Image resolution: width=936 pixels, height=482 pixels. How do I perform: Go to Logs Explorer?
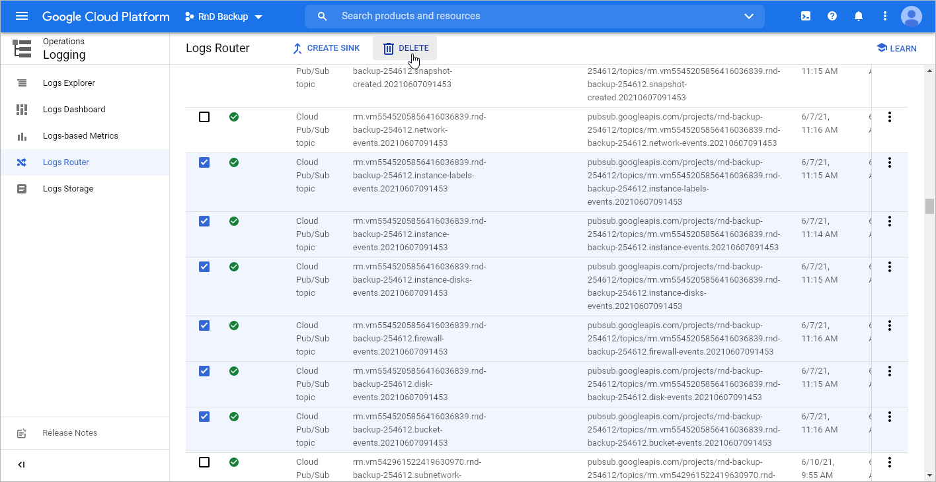69,83
